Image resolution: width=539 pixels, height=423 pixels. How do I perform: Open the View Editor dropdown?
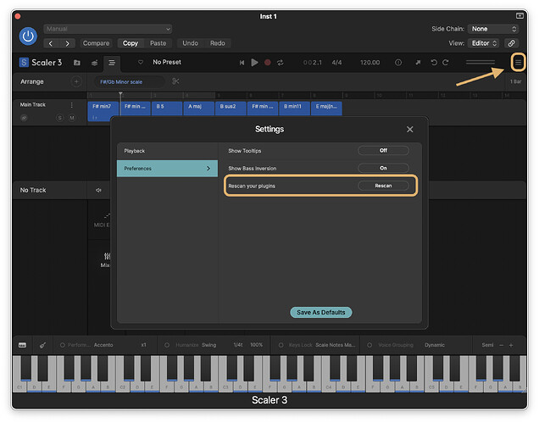coord(483,43)
